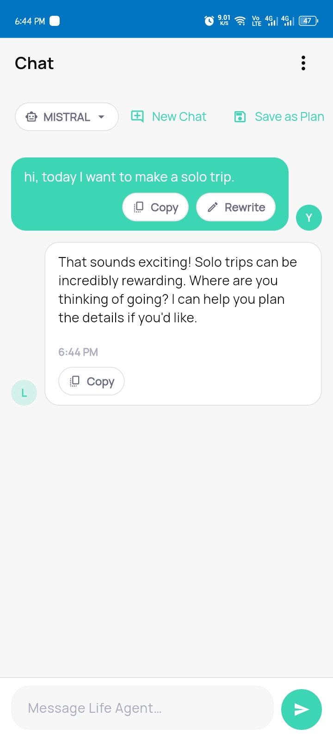Rewrite the solo trip message
Screen dimensions: 333x741
(236, 207)
